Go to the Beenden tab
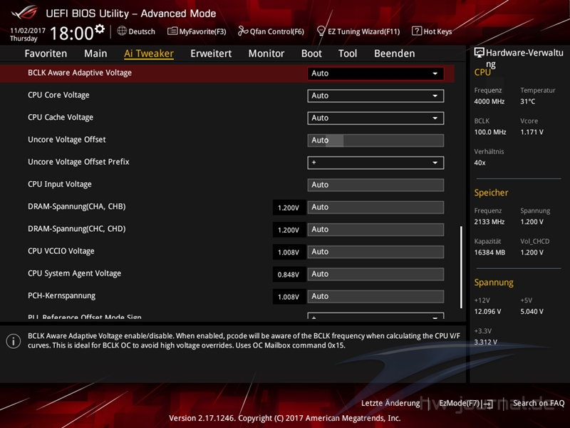The image size is (570, 428). point(395,53)
